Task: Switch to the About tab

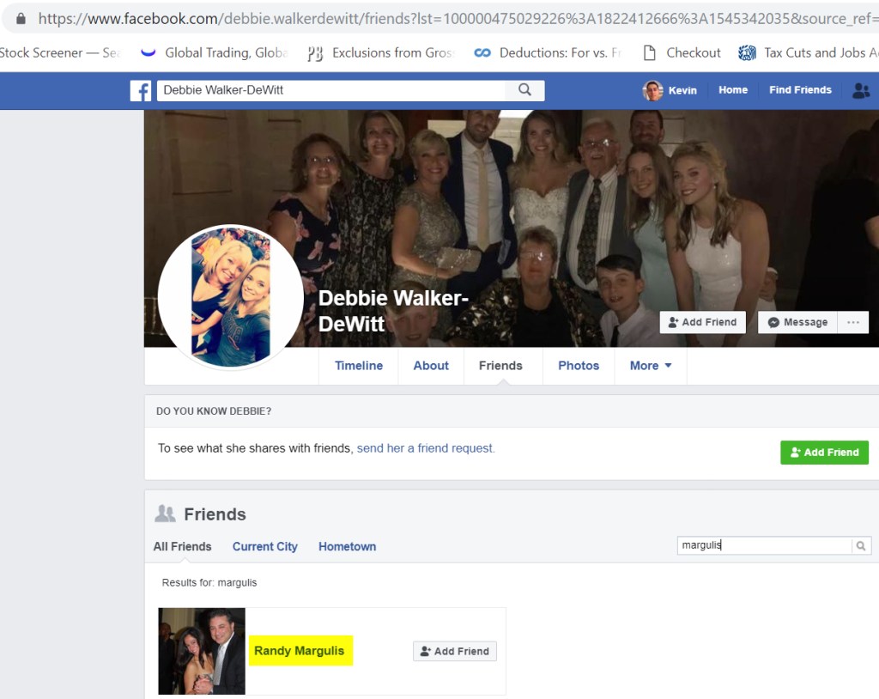Action: pos(431,366)
